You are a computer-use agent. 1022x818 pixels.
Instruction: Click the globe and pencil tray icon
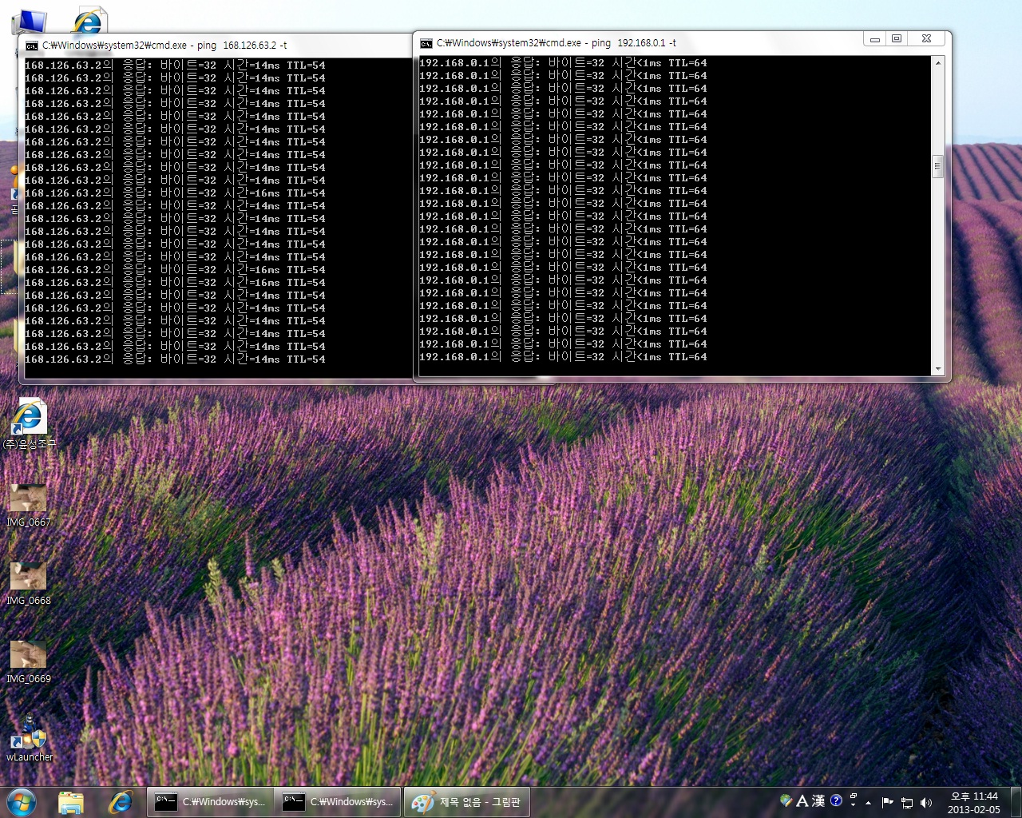pyautogui.click(x=786, y=800)
